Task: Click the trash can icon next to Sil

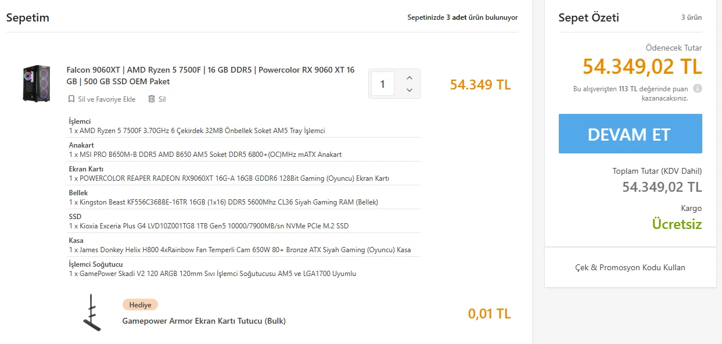Action: coord(152,99)
